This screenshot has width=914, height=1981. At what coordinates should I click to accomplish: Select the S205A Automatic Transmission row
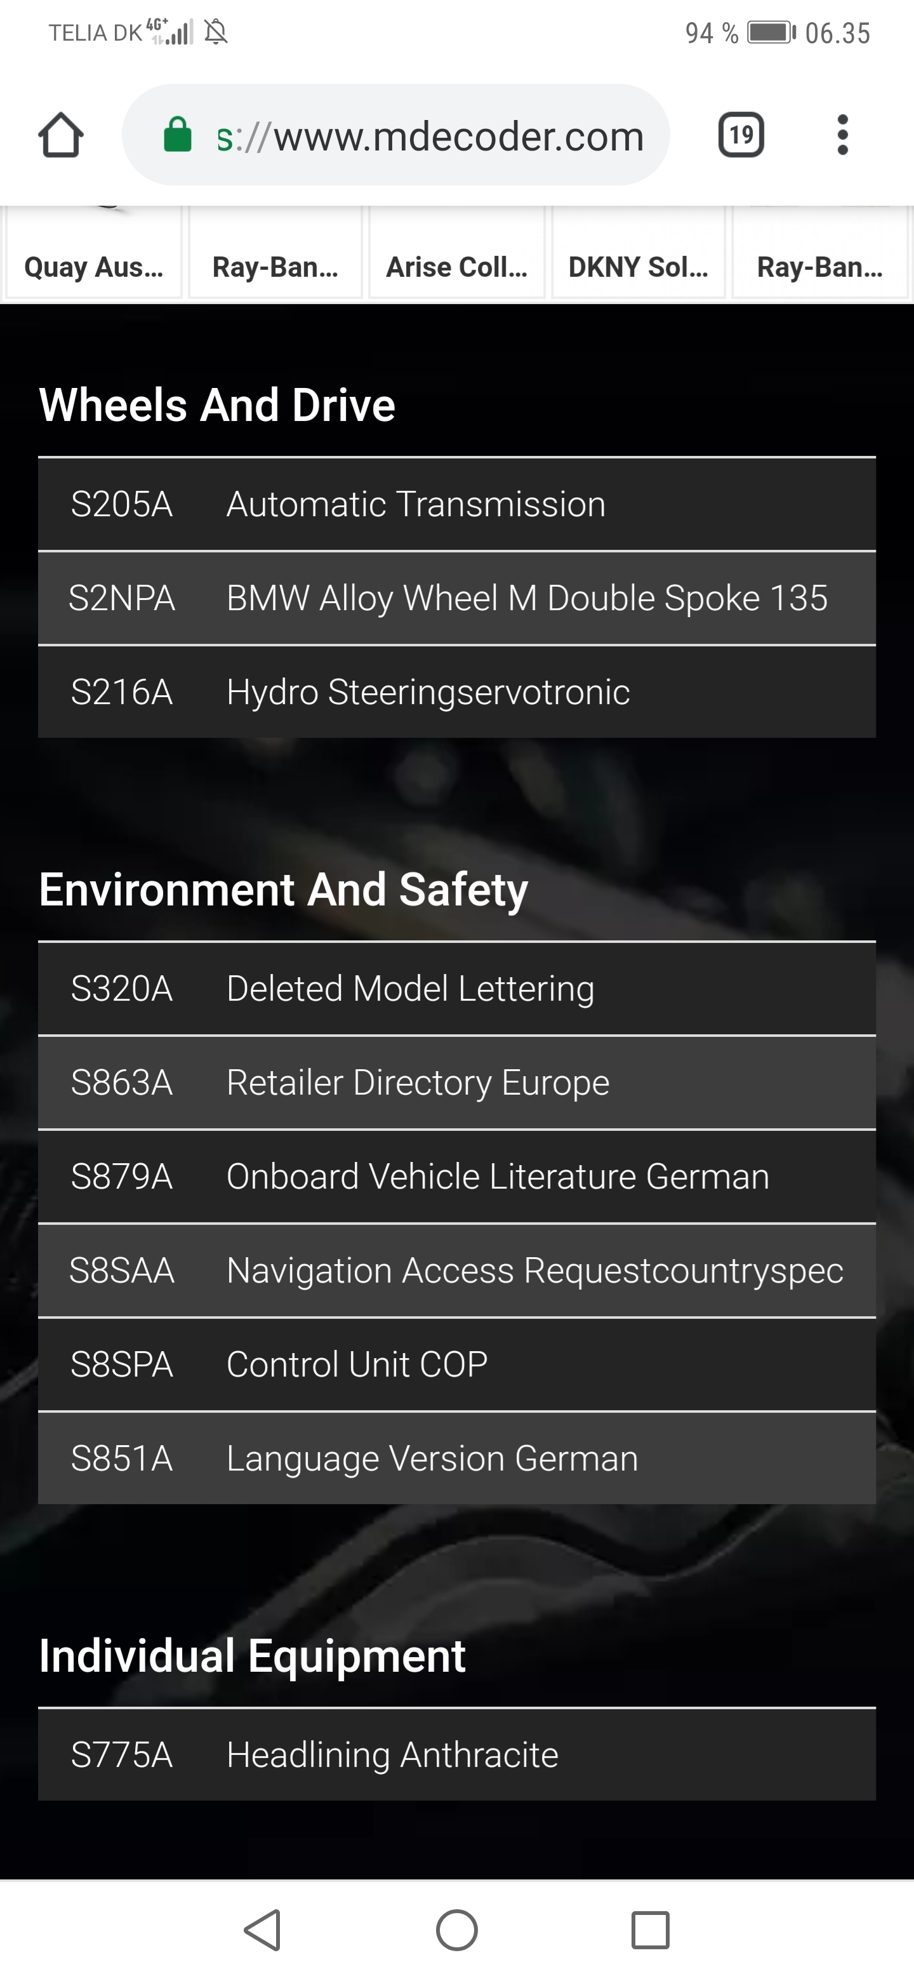click(x=456, y=505)
